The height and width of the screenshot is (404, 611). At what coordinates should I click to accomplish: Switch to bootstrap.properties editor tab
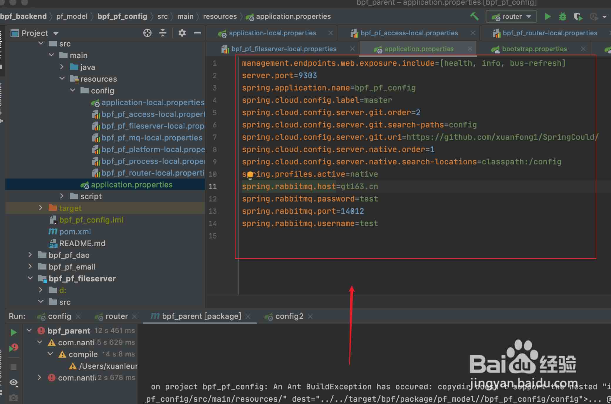534,49
